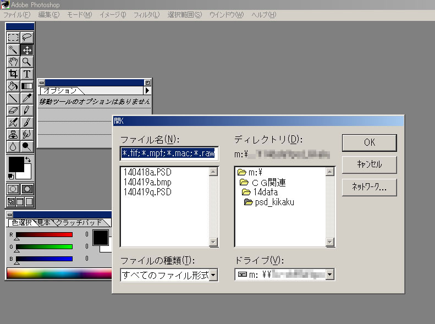
Task: Activate the Zoom magnifier tool
Action: [27, 62]
